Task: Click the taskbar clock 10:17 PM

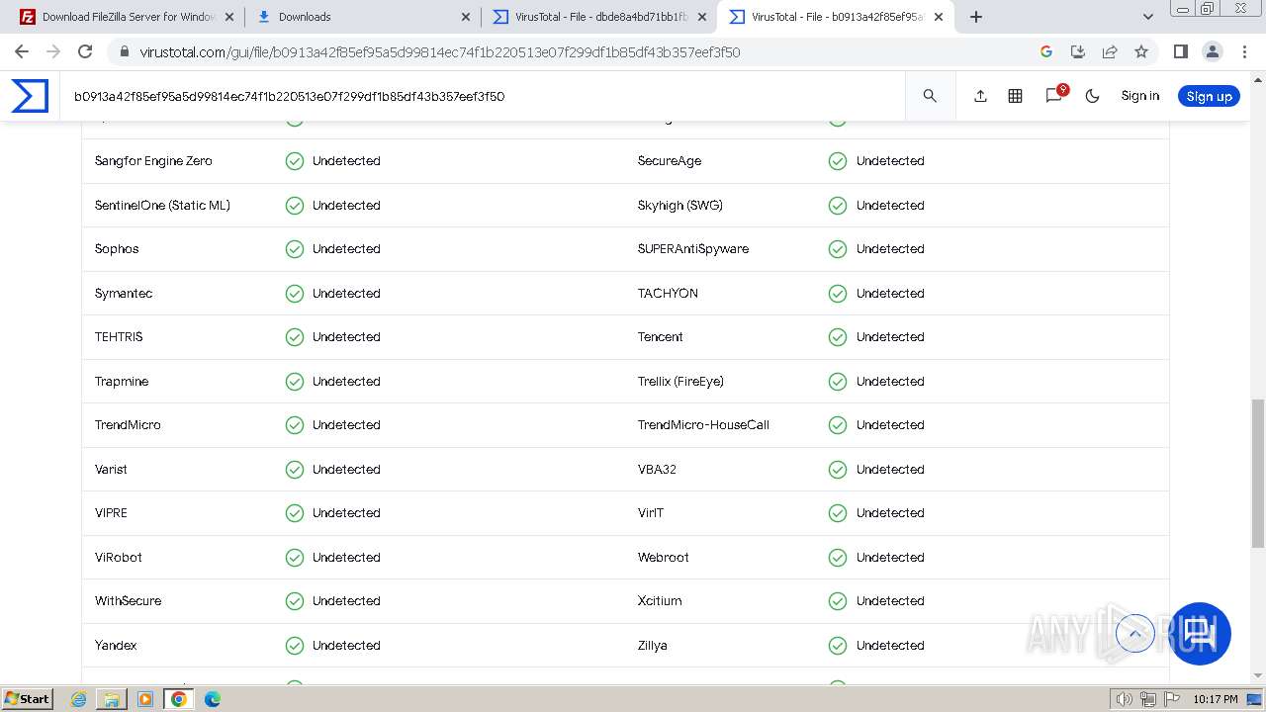Action: click(1216, 699)
